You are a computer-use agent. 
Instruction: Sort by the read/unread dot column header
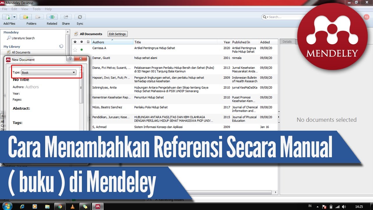pos(82,42)
